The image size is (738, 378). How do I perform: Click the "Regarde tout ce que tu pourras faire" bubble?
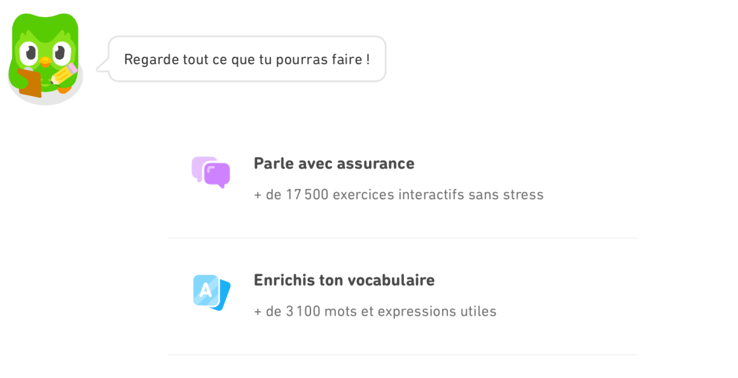pyautogui.click(x=247, y=59)
